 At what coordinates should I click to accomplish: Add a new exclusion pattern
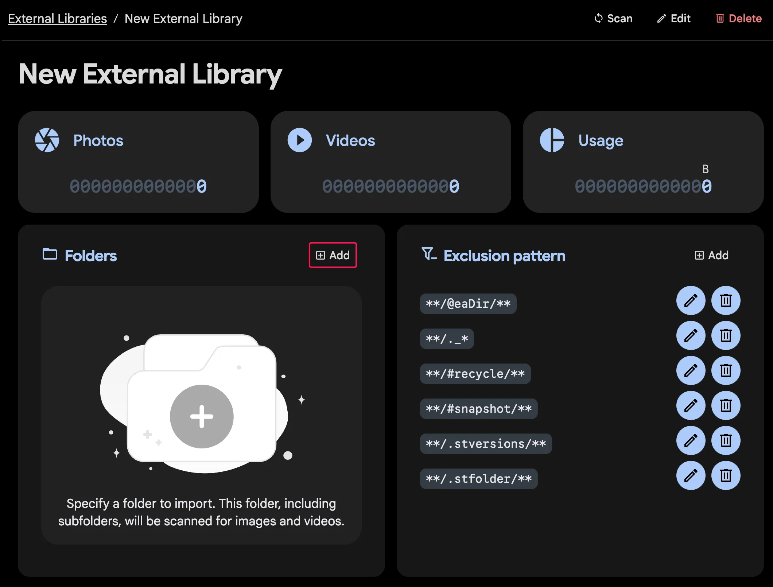tap(711, 255)
